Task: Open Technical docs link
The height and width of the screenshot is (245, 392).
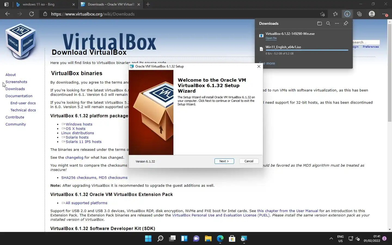Action: pos(23,110)
